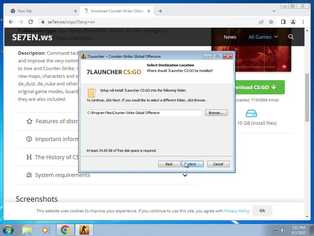Click the Chrome taskbar icon
Image resolution: width=314 pixels, height=236 pixels.
[x=65, y=230]
